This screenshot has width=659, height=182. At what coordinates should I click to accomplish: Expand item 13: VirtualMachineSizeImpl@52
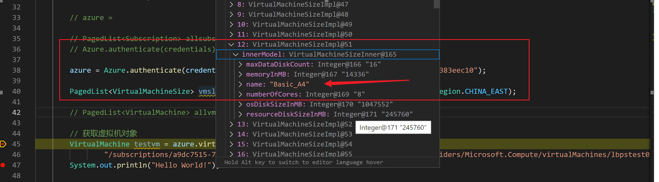[x=231, y=124]
